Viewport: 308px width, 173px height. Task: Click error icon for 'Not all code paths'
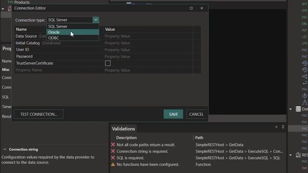pos(113,145)
